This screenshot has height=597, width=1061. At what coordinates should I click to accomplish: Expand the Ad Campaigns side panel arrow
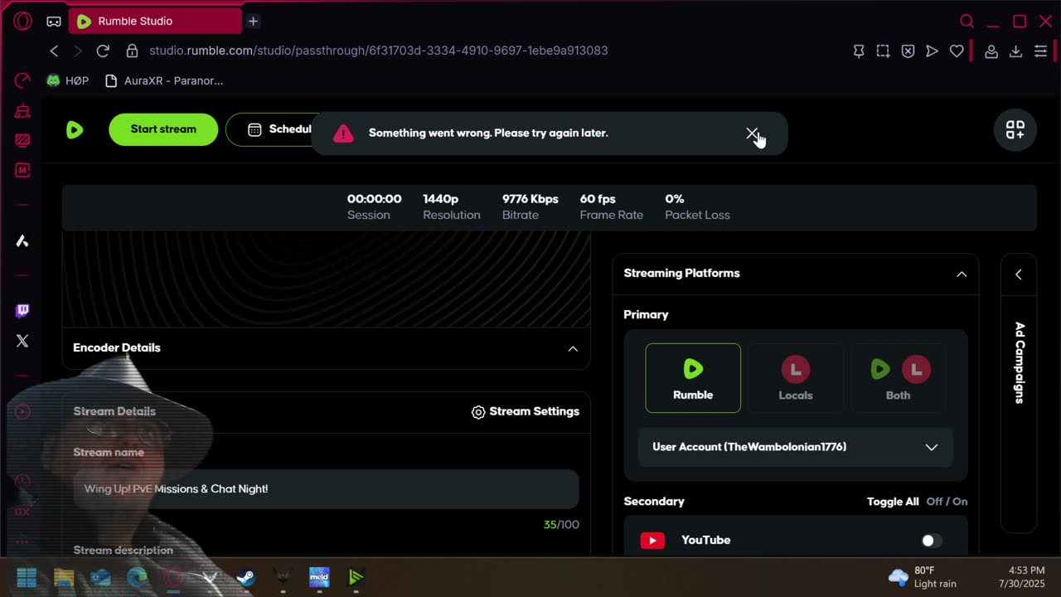pyautogui.click(x=1019, y=274)
